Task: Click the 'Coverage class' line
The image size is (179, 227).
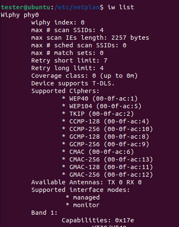Action: click(x=84, y=76)
